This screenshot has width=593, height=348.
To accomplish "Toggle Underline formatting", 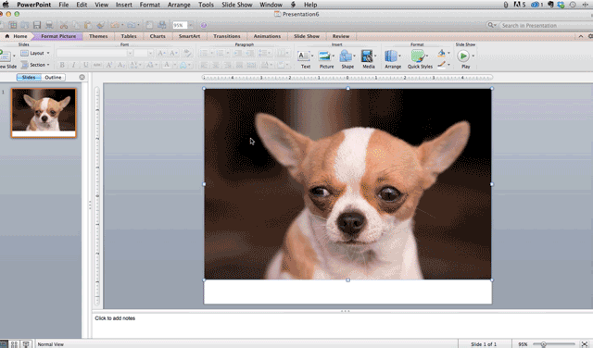I will tap(85, 65).
